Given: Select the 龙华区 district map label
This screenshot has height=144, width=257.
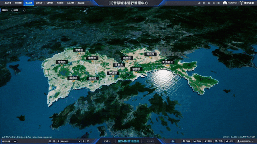Looking at the screenshot, I should [x=92, y=58].
